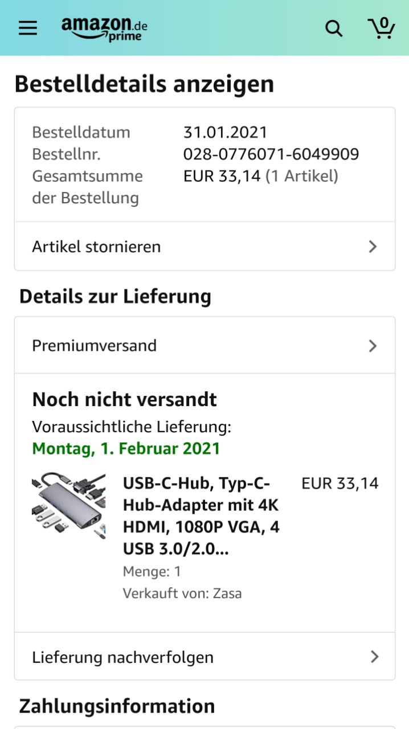The width and height of the screenshot is (409, 729).
Task: Click the Gesamtsumme EUR 33,14 (1 Artikel) value
Action: pyautogui.click(x=260, y=177)
